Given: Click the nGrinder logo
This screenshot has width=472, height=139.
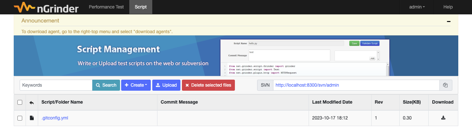Looking at the screenshot, I should pyautogui.click(x=46, y=7).
